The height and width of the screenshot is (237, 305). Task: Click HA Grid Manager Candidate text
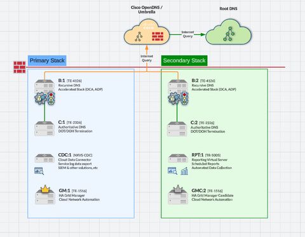[212, 195]
